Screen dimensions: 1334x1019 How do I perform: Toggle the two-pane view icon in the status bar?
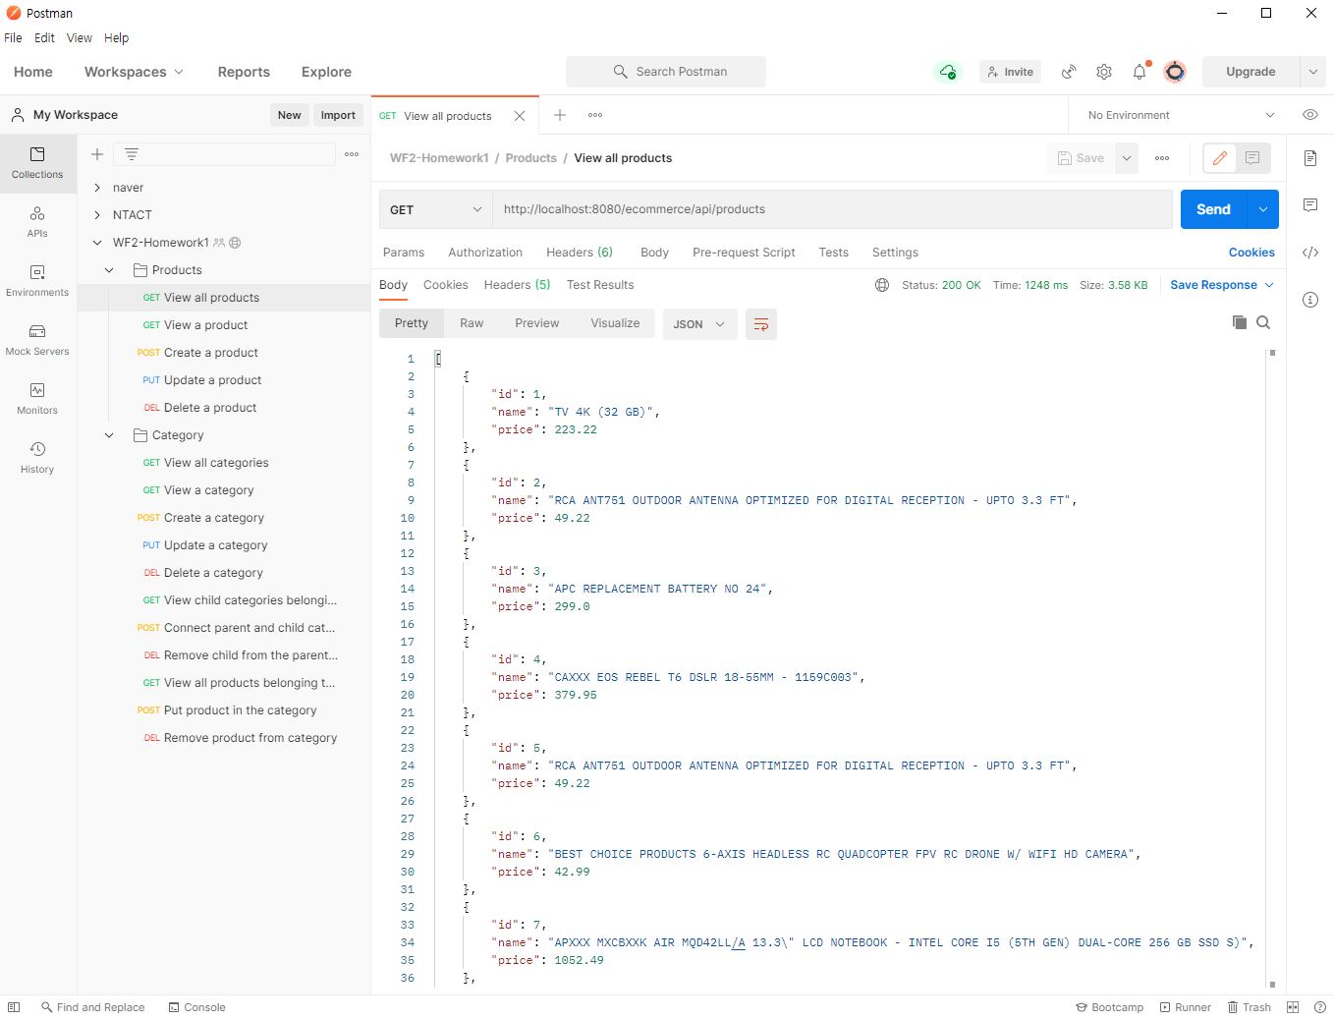coord(1293,1007)
